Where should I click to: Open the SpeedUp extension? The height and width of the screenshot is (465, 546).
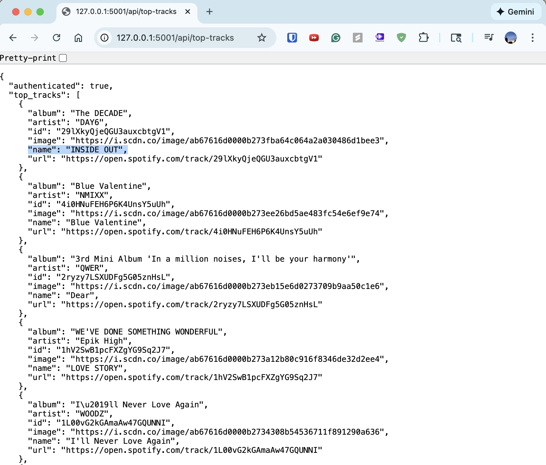coord(379,38)
